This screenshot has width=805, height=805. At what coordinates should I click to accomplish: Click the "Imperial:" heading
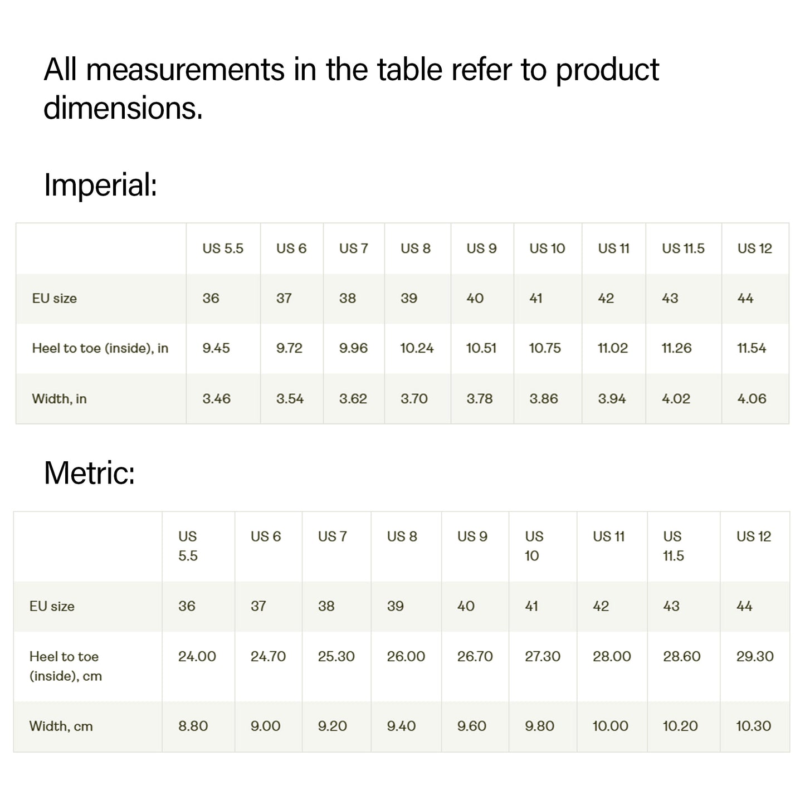(x=100, y=185)
